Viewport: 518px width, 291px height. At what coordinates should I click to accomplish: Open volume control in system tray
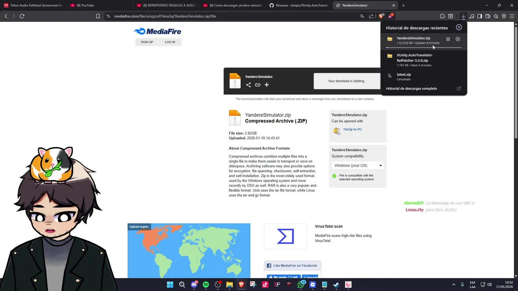(x=489, y=285)
